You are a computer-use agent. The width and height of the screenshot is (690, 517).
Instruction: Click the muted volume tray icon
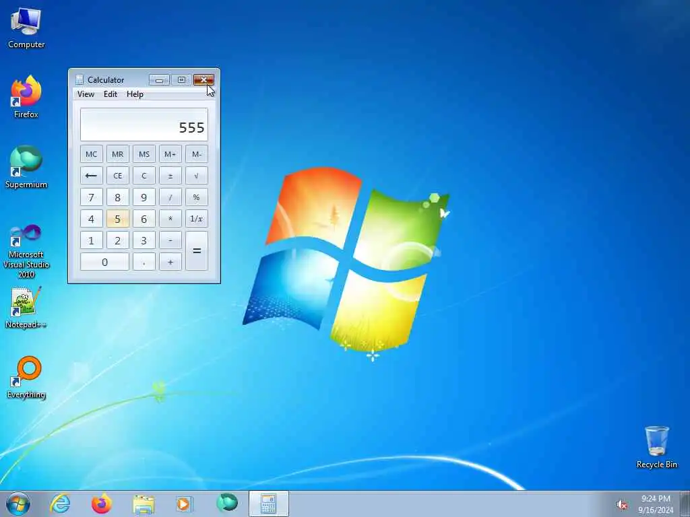pos(622,505)
